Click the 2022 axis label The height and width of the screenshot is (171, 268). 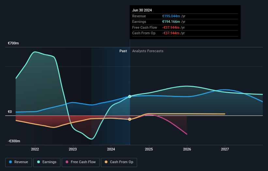[x=35, y=149]
